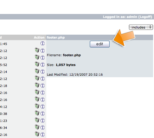
Task: Click the Action column header
Action: 39,37
